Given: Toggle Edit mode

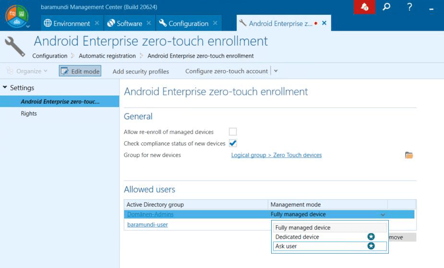Looking at the screenshot, I should [80, 71].
